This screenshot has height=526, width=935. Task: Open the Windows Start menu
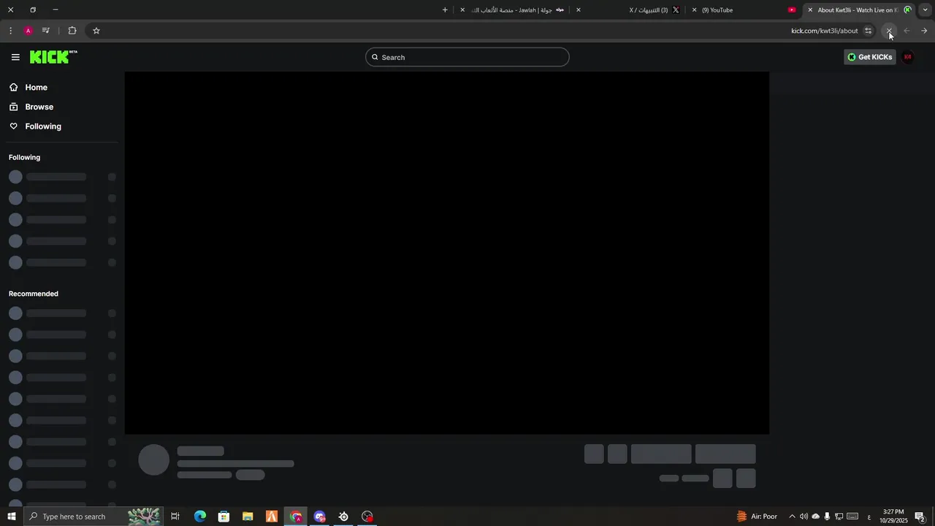[11, 517]
